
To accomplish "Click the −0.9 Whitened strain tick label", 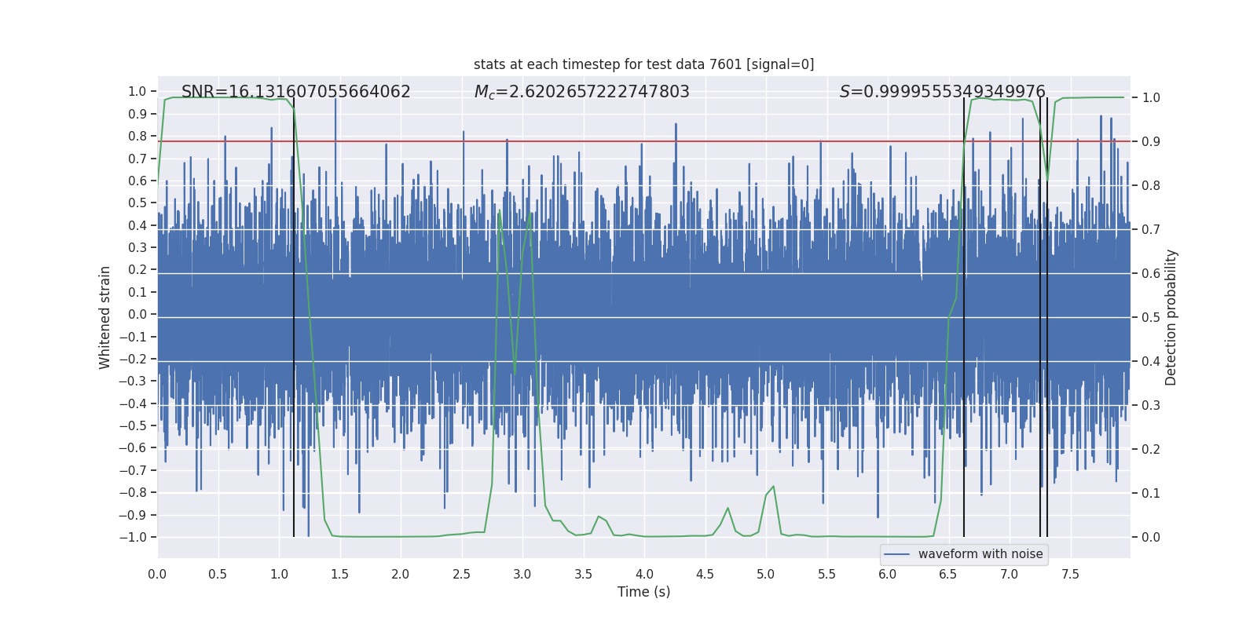I will (x=133, y=516).
